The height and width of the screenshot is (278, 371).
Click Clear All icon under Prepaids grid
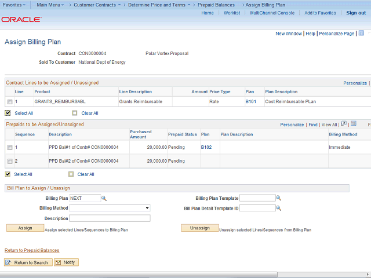click(x=71, y=174)
